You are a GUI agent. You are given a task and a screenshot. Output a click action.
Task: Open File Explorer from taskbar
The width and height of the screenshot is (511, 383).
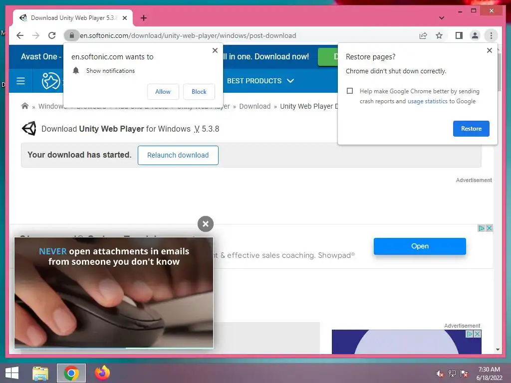pos(40,373)
